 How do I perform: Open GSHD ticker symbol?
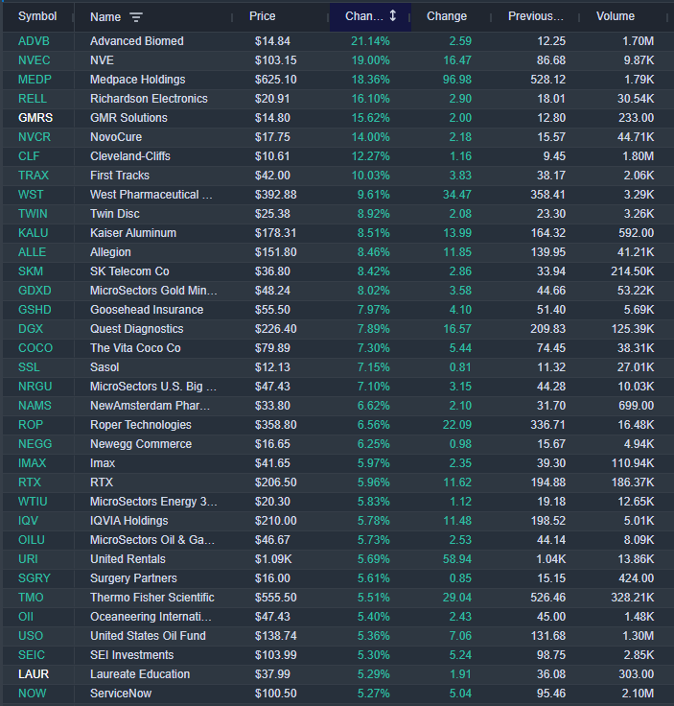coord(35,310)
